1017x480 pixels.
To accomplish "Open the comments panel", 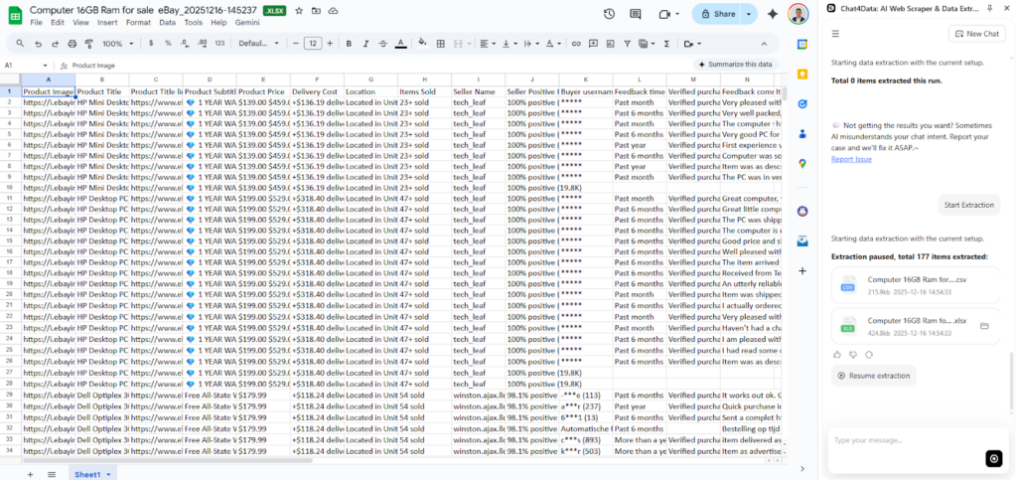I will pos(635,14).
